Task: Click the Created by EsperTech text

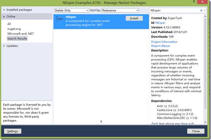Action: (x=167, y=18)
